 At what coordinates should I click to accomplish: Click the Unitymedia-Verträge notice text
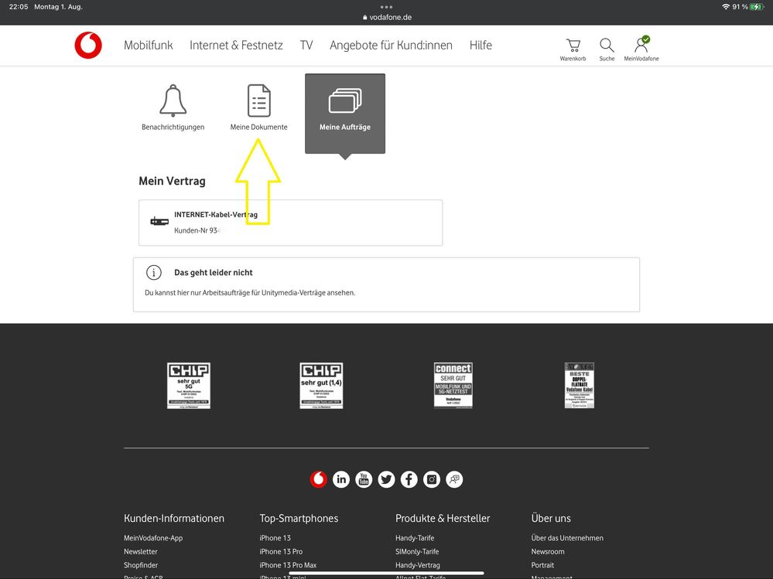249,292
